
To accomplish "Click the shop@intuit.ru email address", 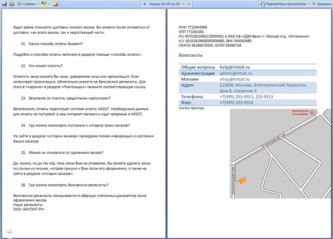I will tap(235, 79).
